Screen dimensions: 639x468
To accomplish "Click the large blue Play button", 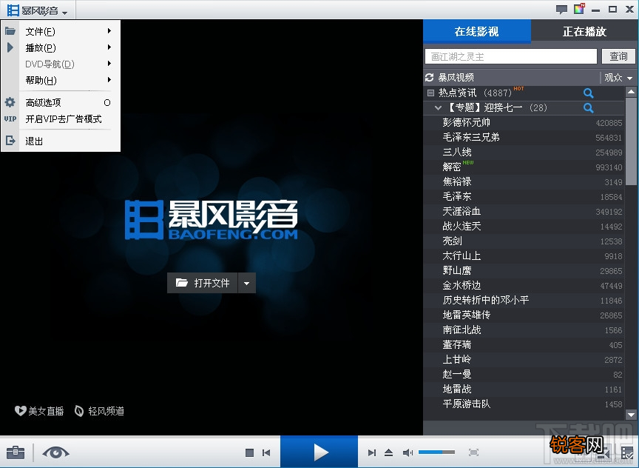I will pos(319,452).
